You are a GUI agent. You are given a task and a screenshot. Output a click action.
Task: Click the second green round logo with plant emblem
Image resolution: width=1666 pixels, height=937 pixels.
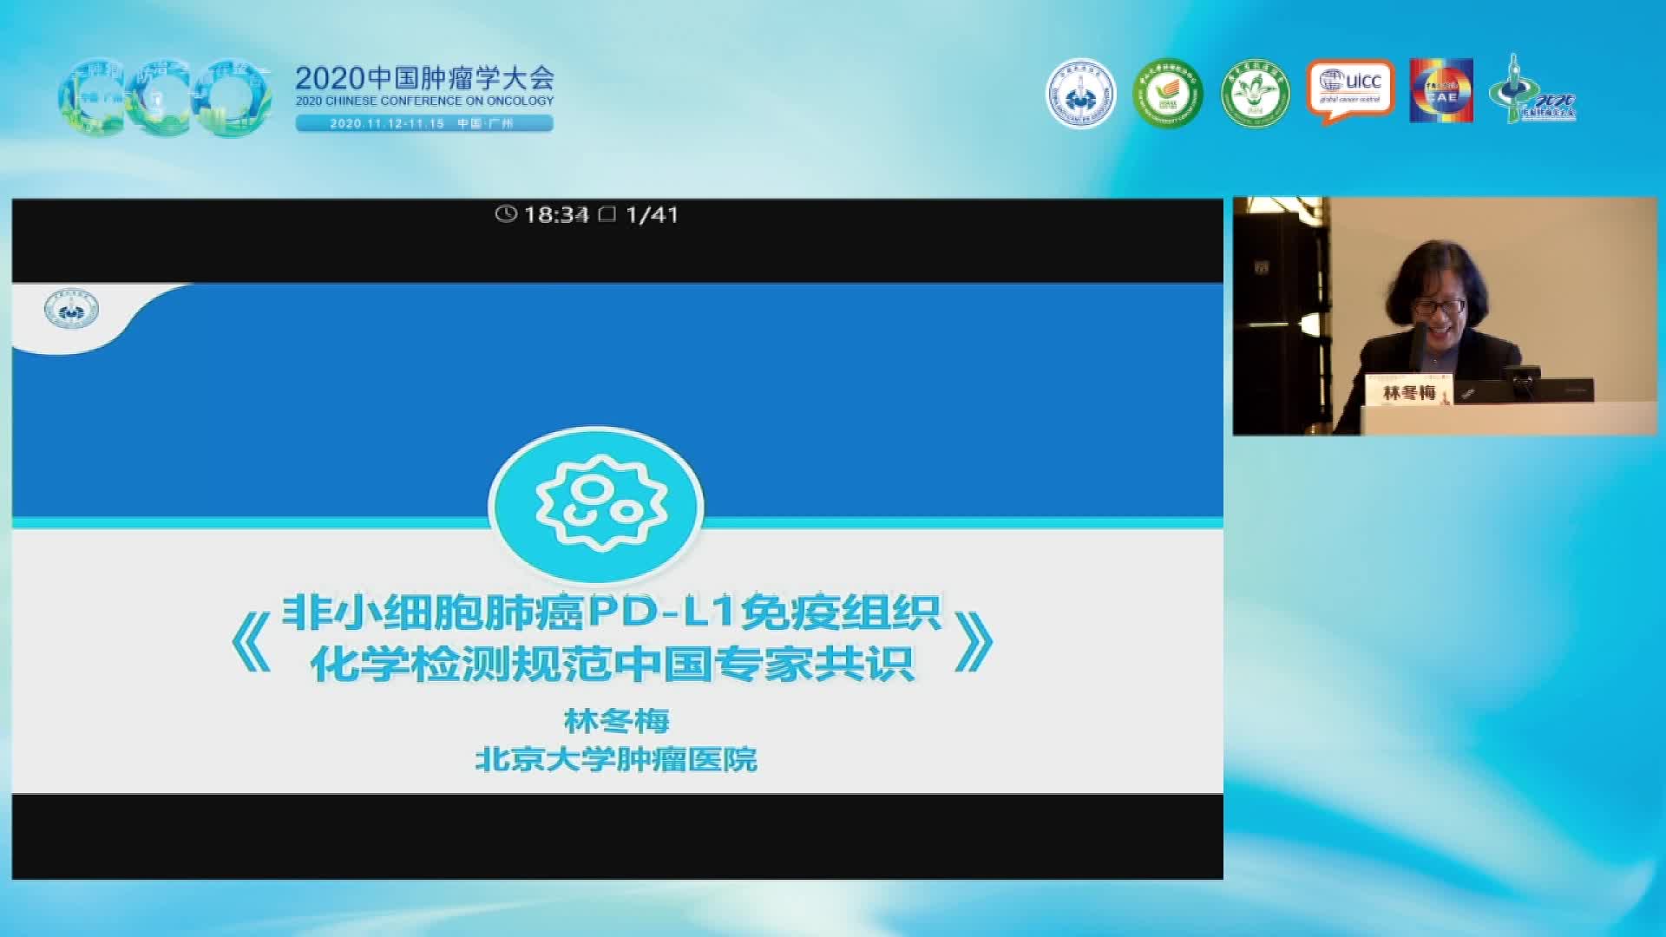click(1255, 94)
